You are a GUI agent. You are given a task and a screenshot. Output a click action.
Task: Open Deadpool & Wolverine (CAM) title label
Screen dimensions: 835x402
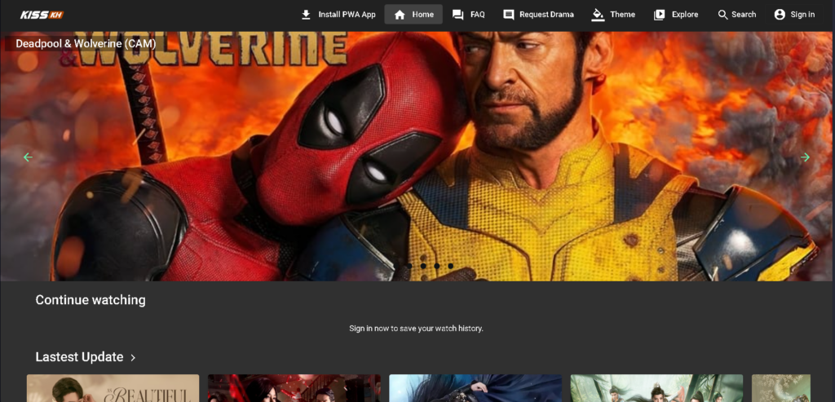[x=86, y=44]
